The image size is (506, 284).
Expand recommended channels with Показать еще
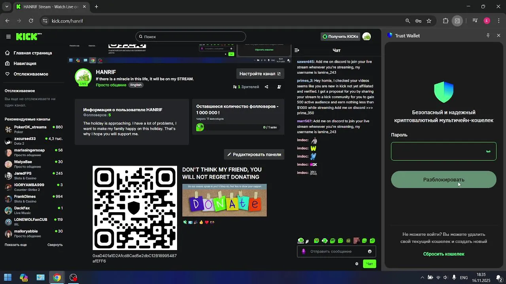pyautogui.click(x=16, y=245)
